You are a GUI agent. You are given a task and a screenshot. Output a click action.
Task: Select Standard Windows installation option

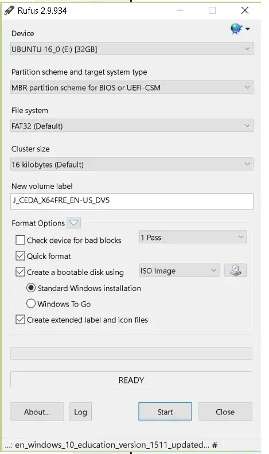pyautogui.click(x=31, y=288)
